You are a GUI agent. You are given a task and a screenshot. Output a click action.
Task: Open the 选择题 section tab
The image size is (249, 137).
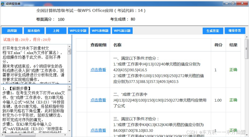click(x=12, y=31)
